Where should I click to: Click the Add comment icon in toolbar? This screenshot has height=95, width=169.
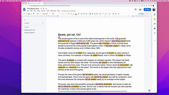pos(84,14)
